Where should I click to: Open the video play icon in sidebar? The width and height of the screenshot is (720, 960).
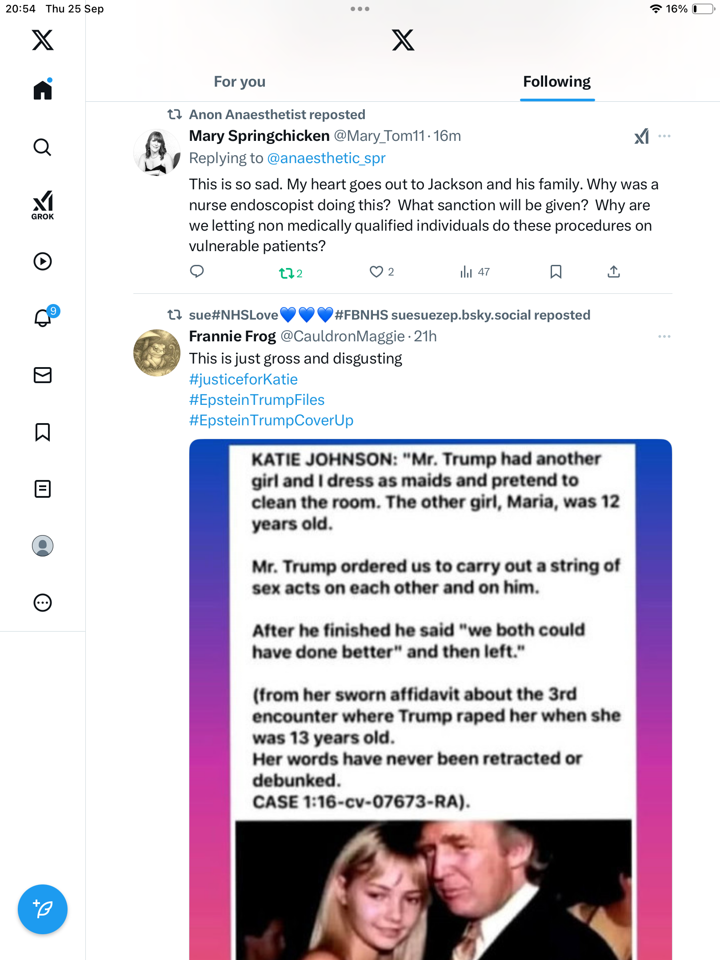point(43,261)
